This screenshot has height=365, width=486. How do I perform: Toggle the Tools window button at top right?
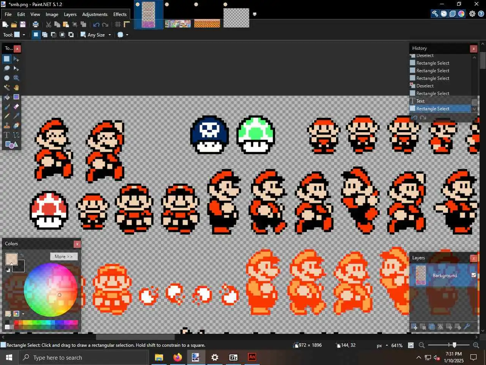tap(435, 14)
